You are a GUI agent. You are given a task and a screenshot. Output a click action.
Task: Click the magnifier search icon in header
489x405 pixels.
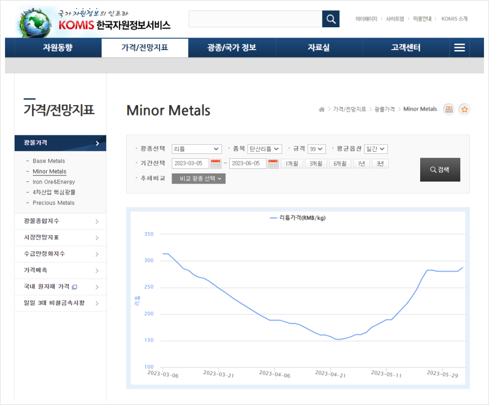click(x=331, y=19)
